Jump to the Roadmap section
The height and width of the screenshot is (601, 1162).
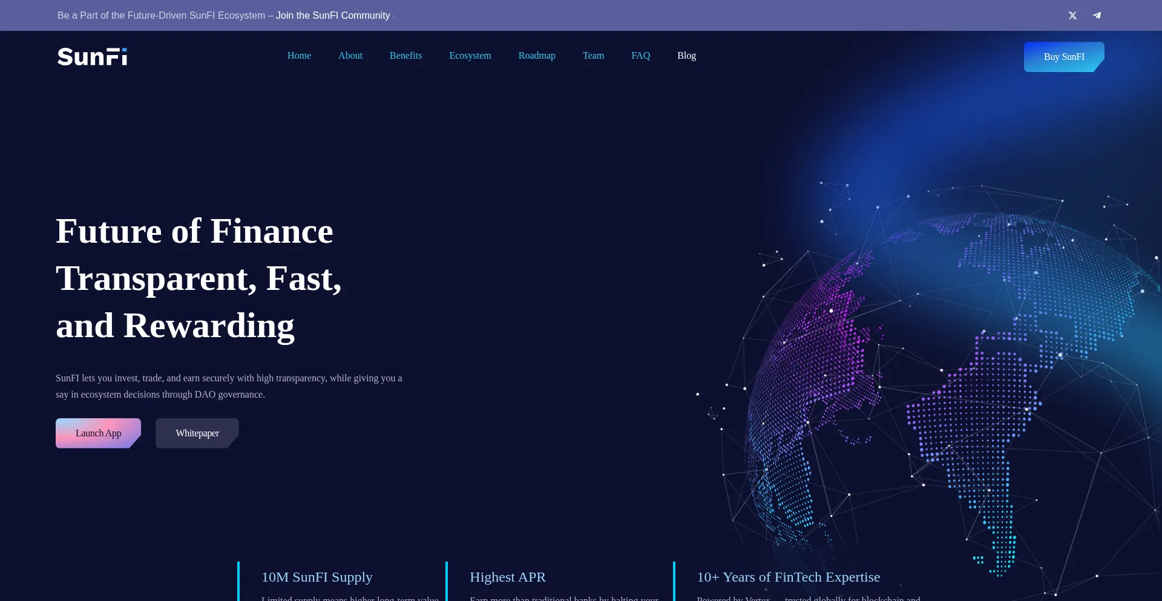coord(536,56)
